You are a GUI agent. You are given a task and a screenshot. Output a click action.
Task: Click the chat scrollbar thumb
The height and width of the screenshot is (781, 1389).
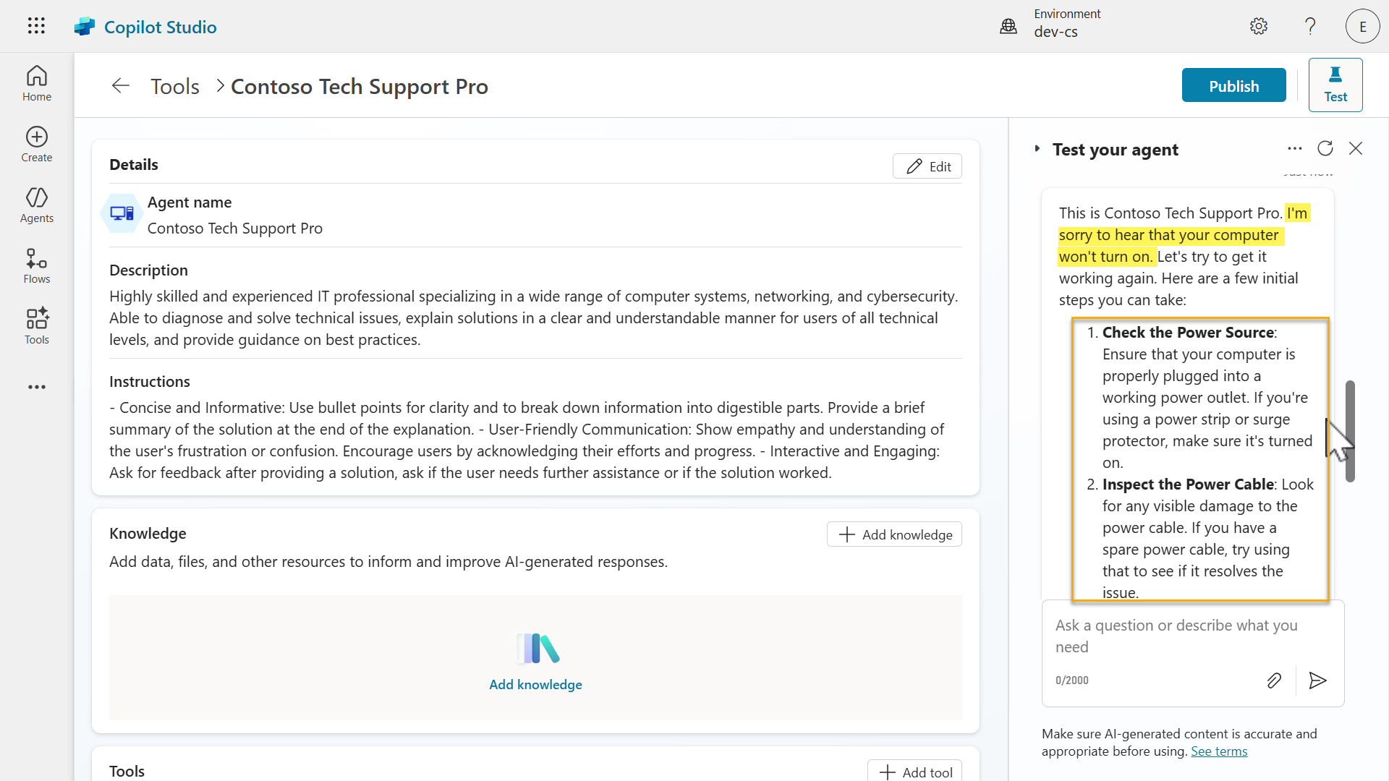pos(1350,431)
